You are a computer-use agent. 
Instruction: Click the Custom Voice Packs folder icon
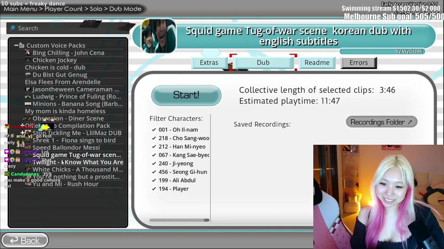pos(22,45)
